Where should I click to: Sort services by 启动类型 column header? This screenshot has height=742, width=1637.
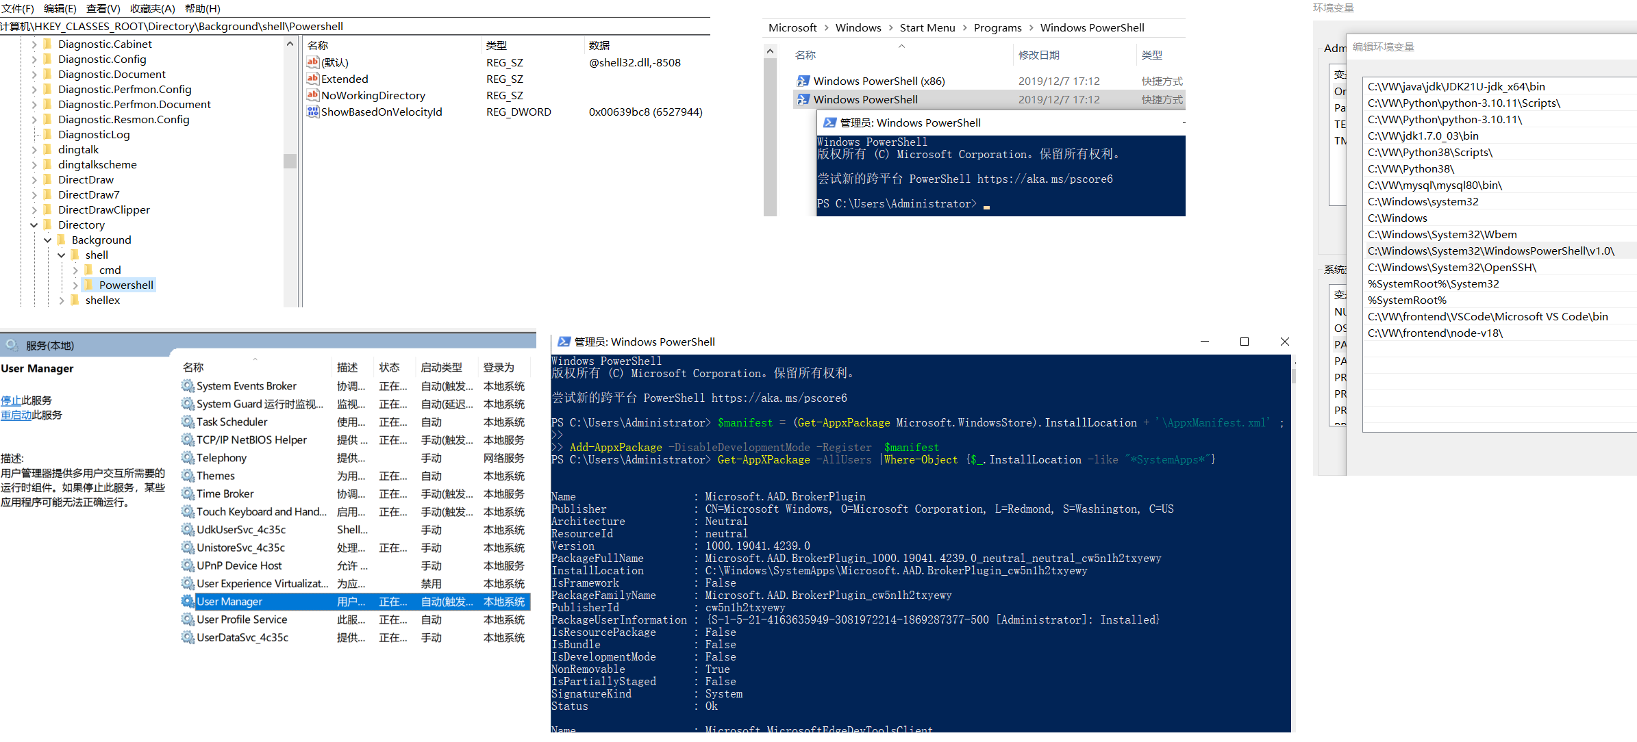[442, 368]
